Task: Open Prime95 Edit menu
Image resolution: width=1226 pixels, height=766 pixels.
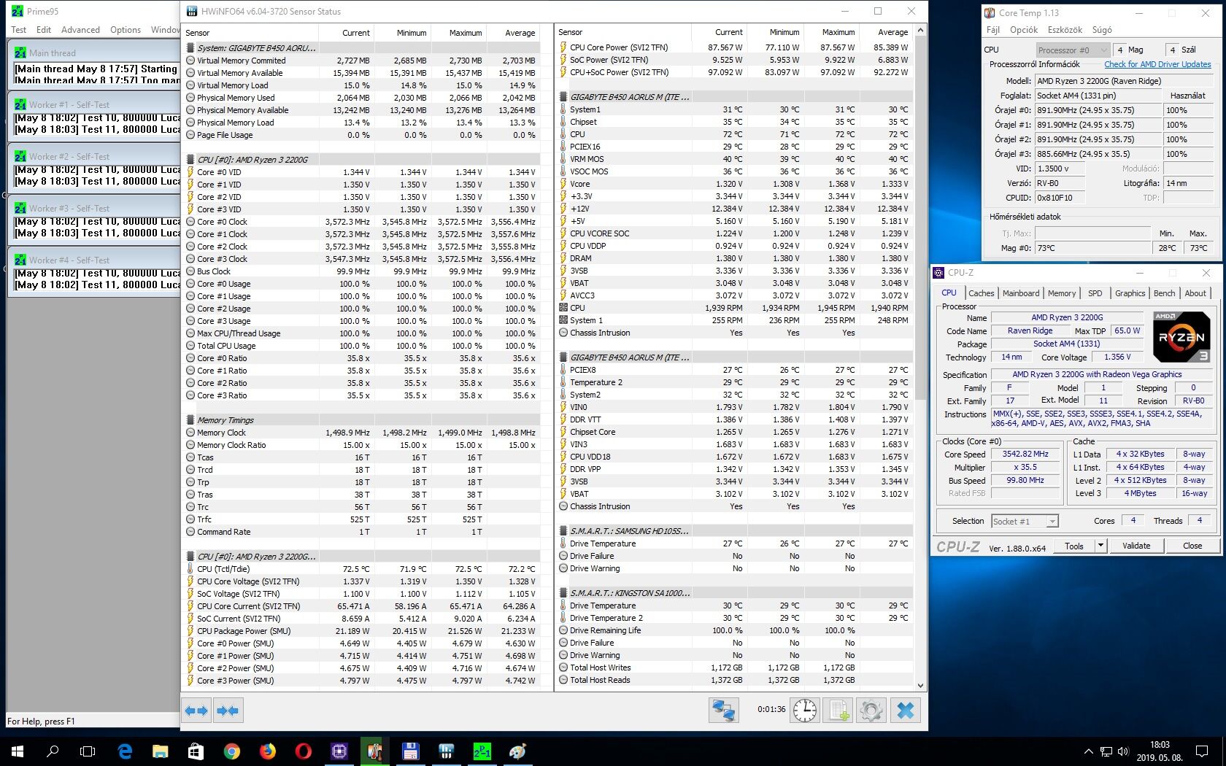Action: (x=44, y=30)
